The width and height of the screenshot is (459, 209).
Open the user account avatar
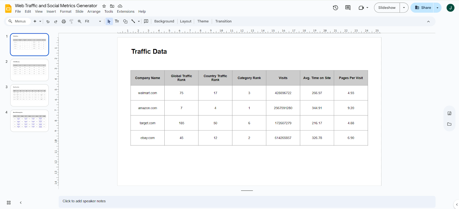(450, 8)
